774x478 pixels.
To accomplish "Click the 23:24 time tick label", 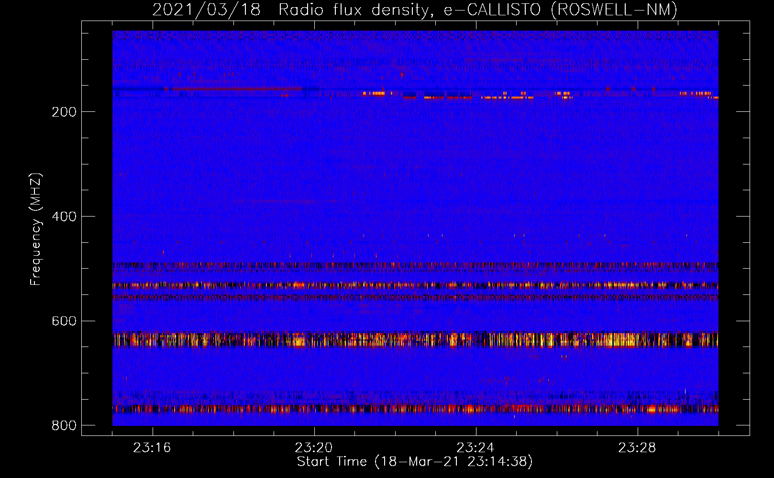I will coord(475,448).
